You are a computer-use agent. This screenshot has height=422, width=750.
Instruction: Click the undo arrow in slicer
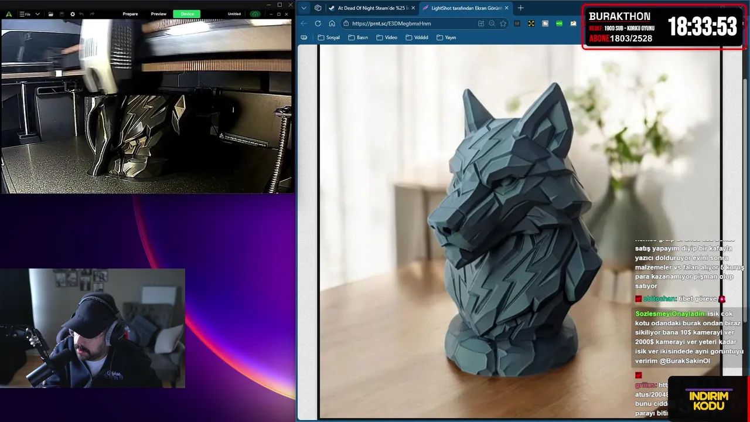click(x=81, y=14)
